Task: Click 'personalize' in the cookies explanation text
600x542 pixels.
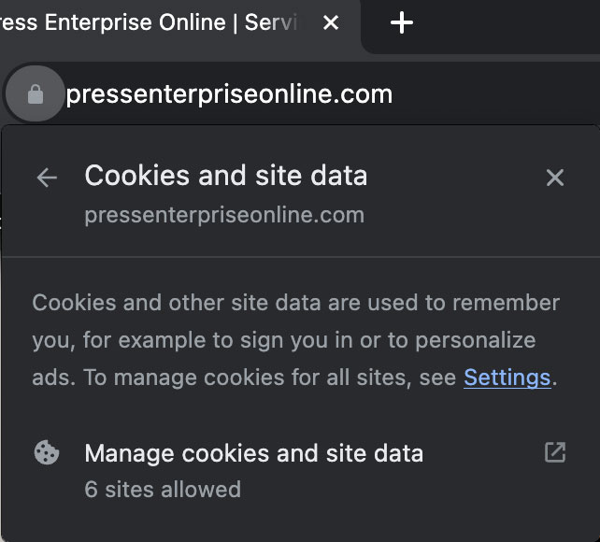Action: click(476, 341)
